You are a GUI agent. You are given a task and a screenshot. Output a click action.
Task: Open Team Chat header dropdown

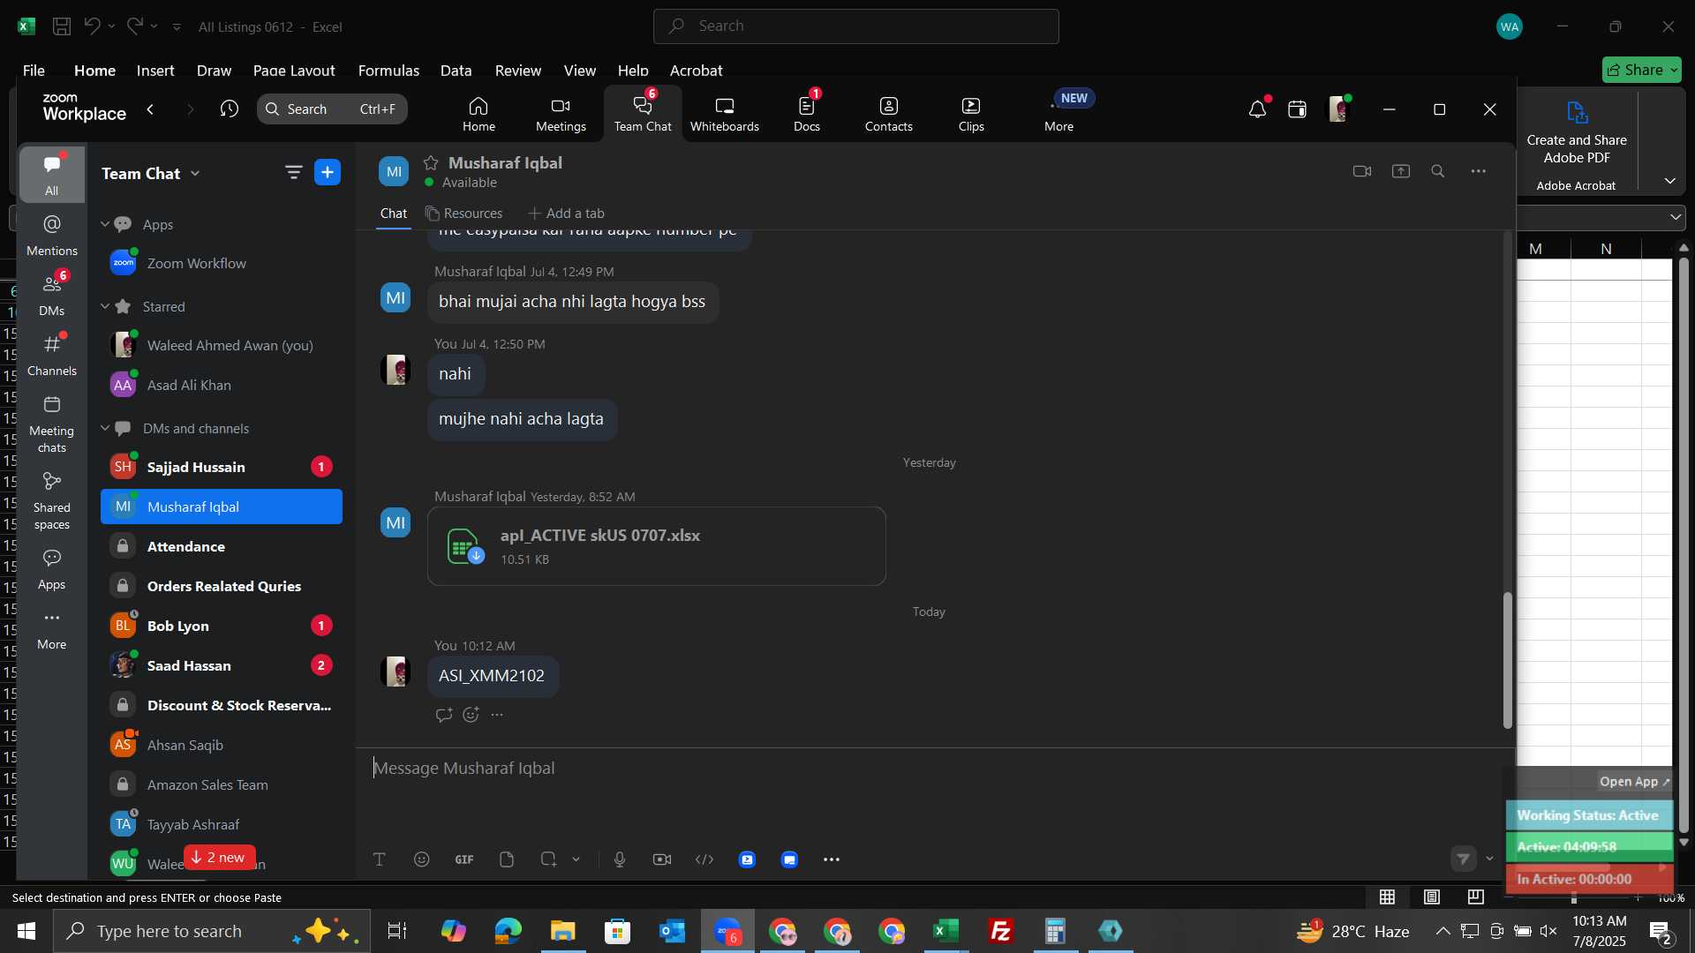195,174
